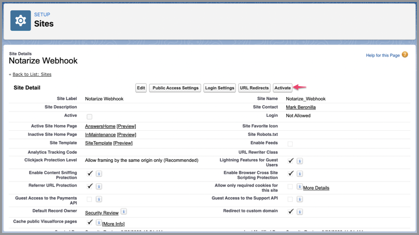Toggle the Enable Feeds checkbox
This screenshot has height=235, width=419.
click(x=290, y=144)
